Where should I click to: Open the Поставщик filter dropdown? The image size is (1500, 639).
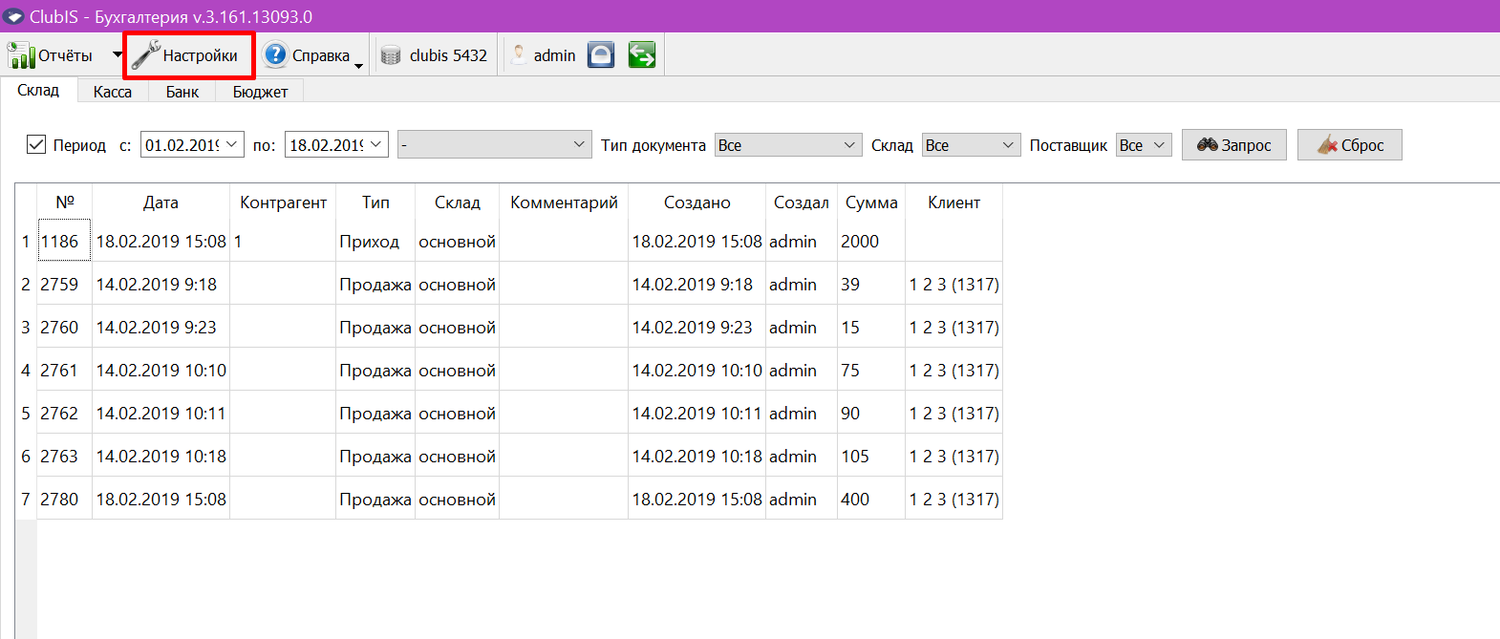click(x=1144, y=145)
